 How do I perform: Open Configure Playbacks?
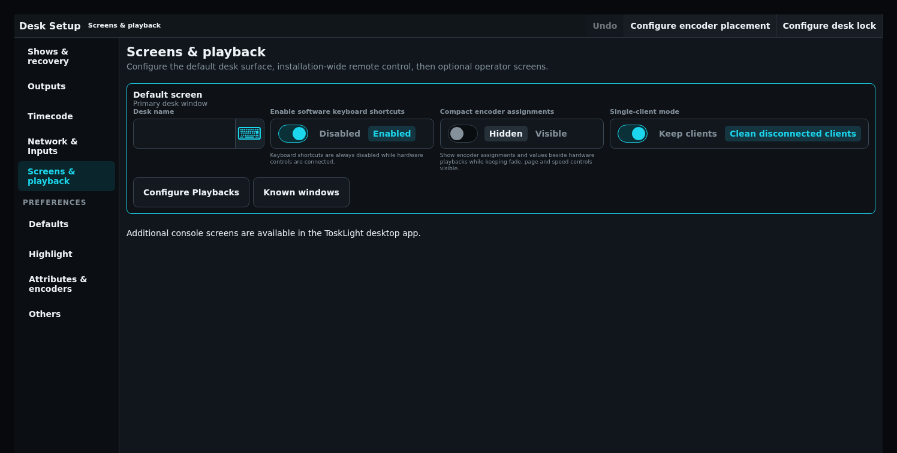(x=191, y=192)
